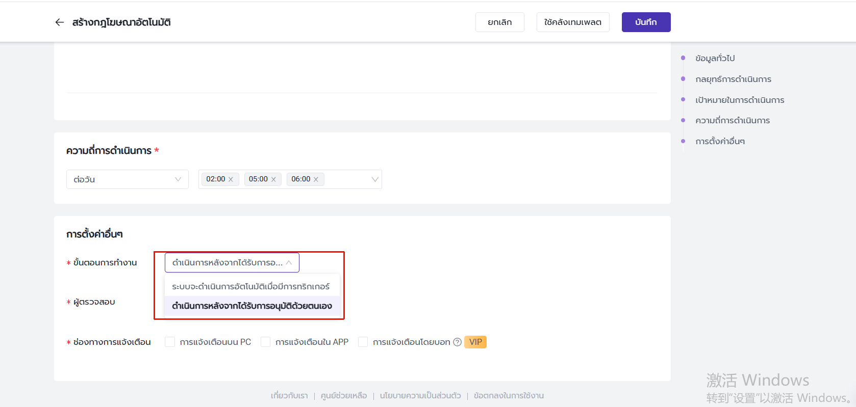Click the VIP badge

pos(475,342)
